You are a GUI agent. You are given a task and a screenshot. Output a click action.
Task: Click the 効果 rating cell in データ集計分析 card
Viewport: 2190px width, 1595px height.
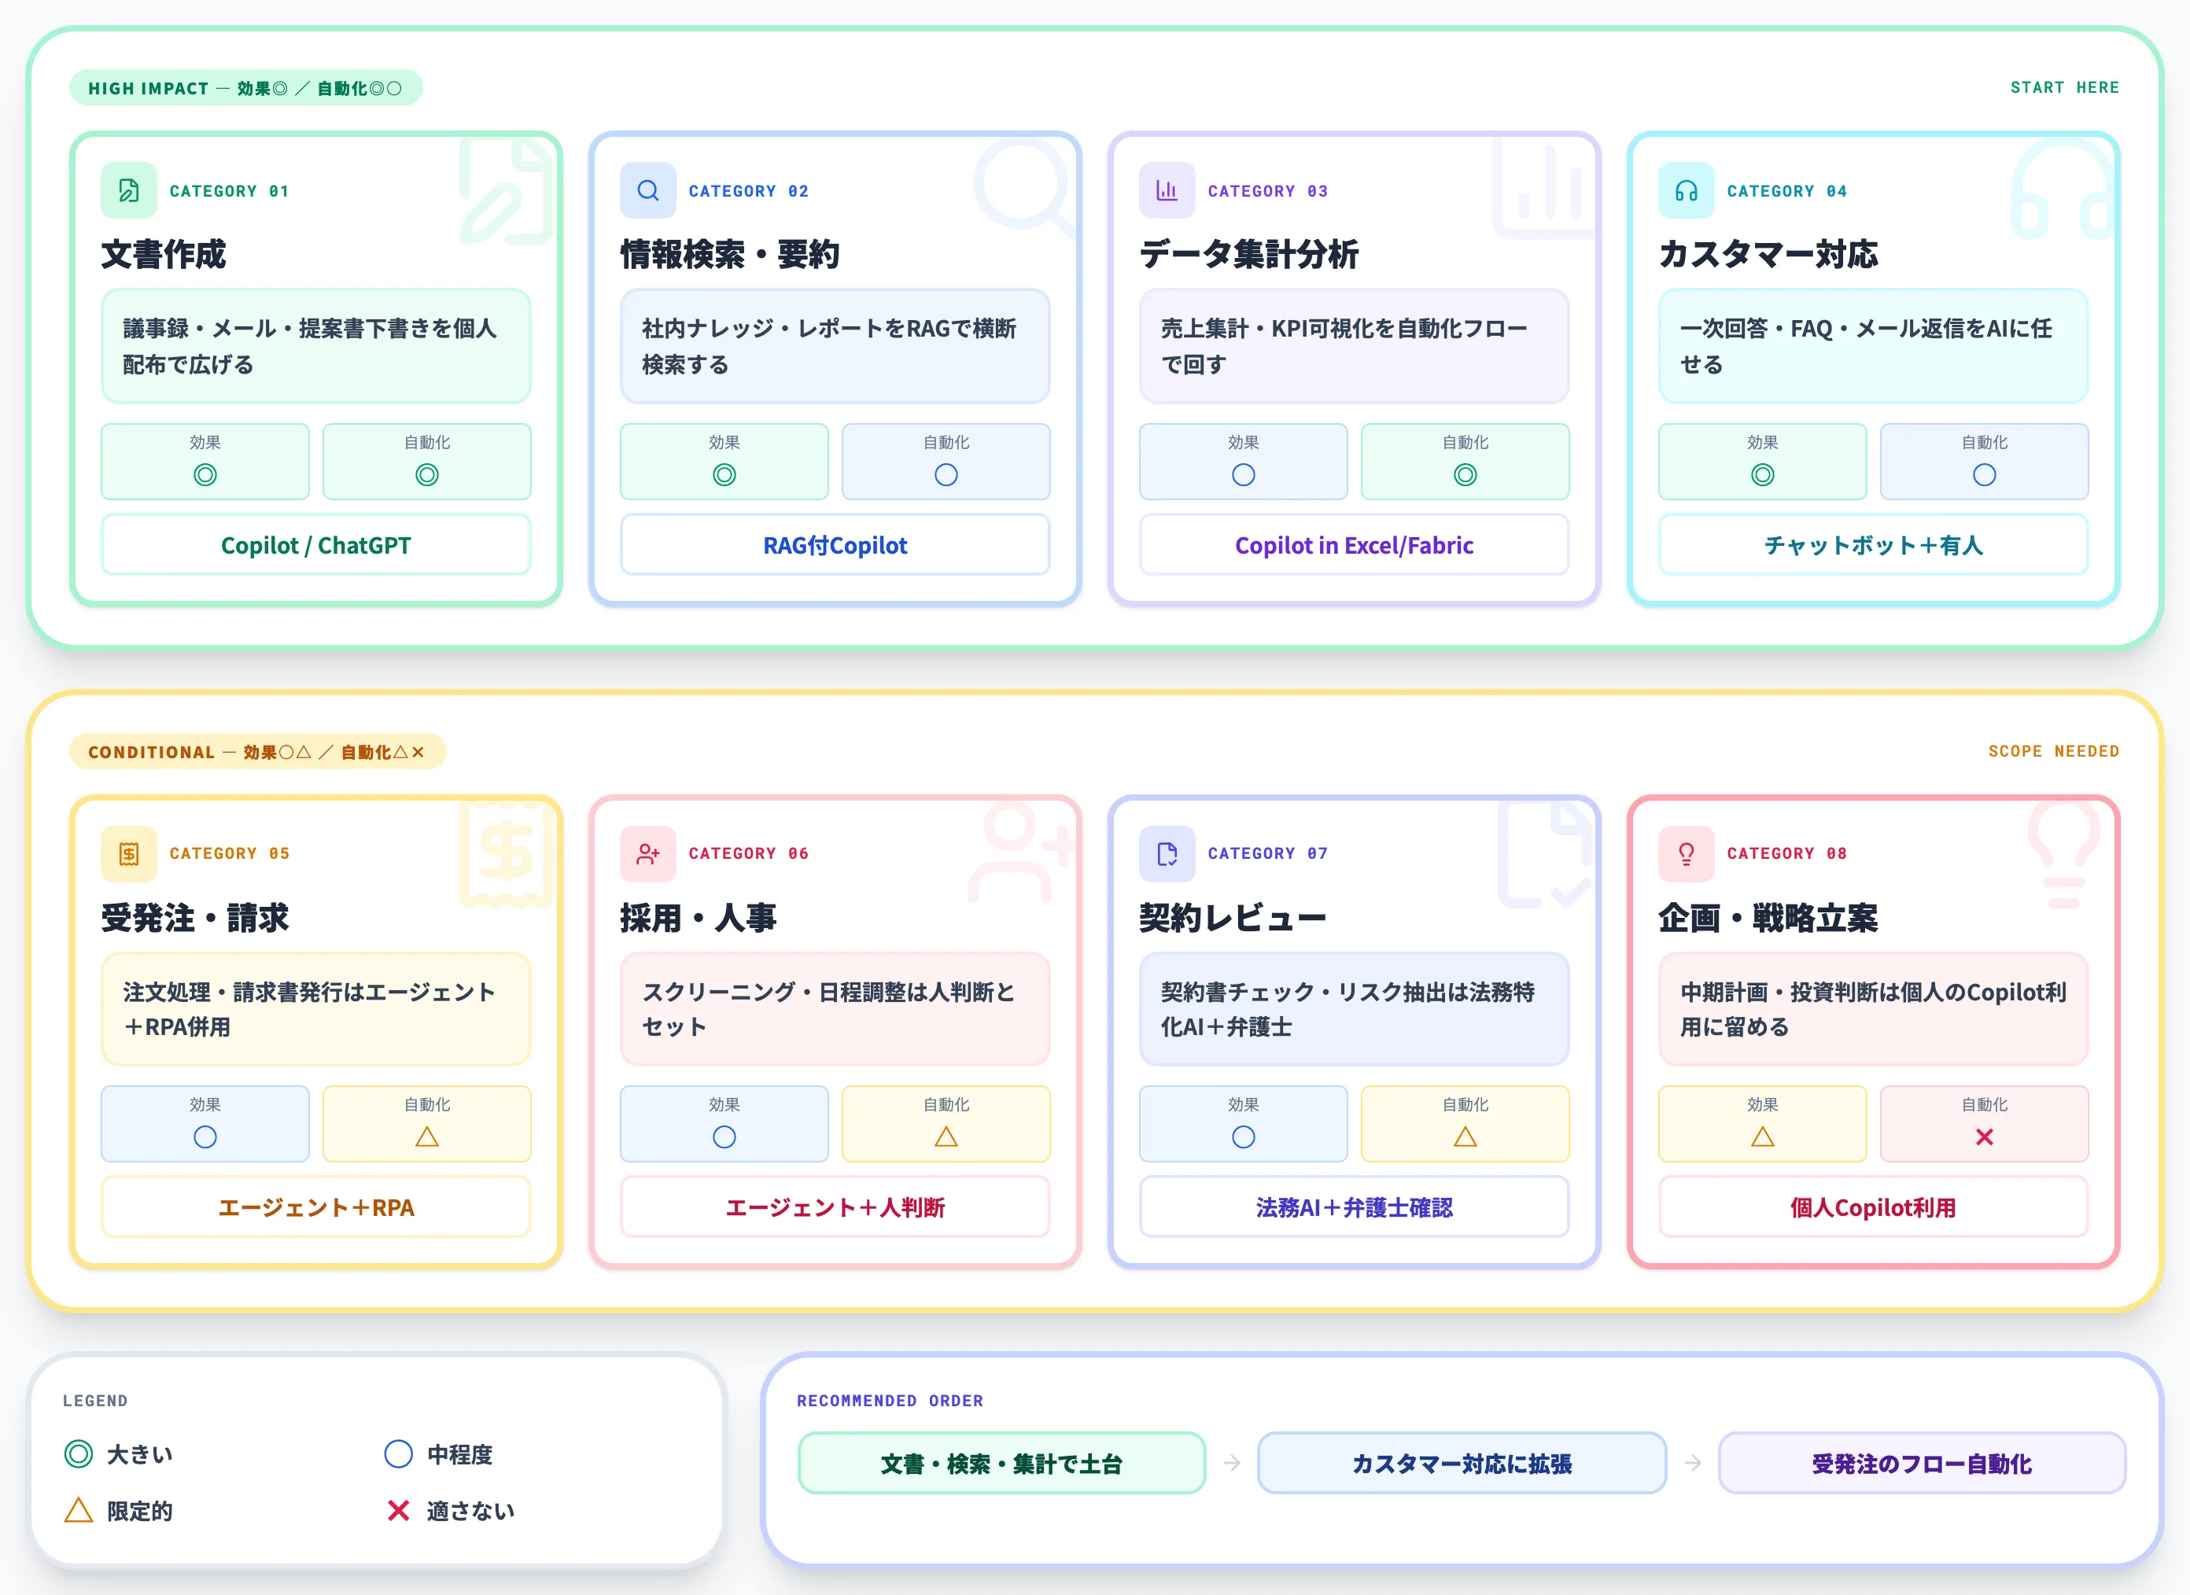coord(1243,462)
